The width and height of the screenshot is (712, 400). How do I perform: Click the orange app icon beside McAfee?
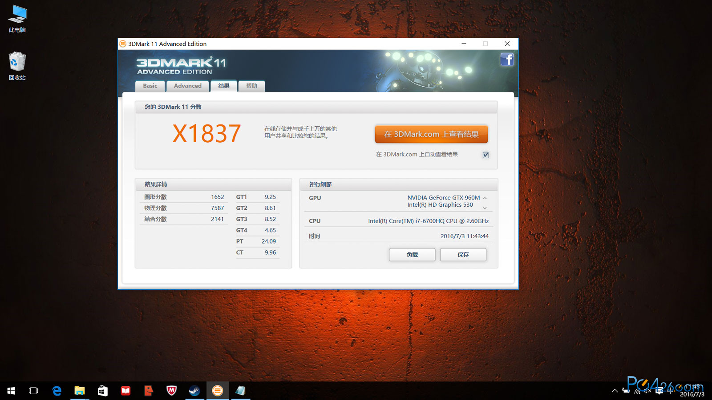149,391
